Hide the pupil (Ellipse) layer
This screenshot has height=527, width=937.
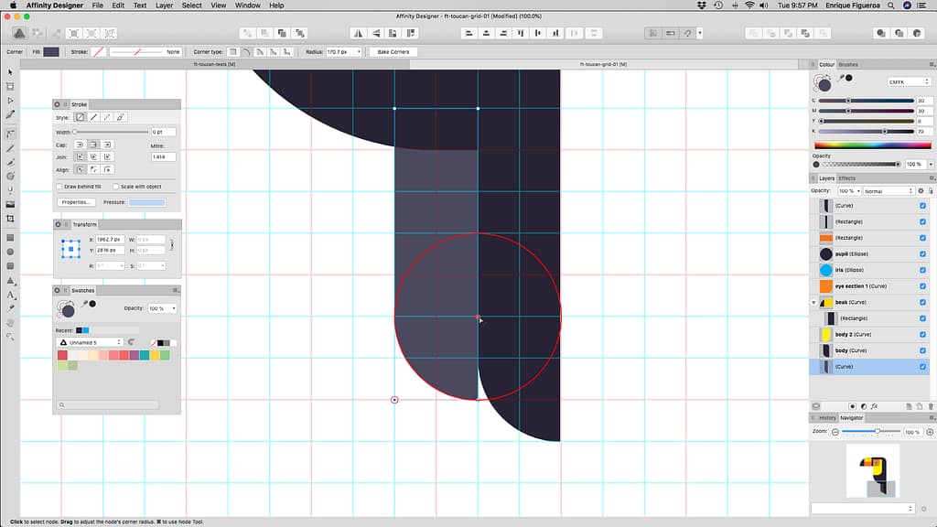[x=922, y=253]
